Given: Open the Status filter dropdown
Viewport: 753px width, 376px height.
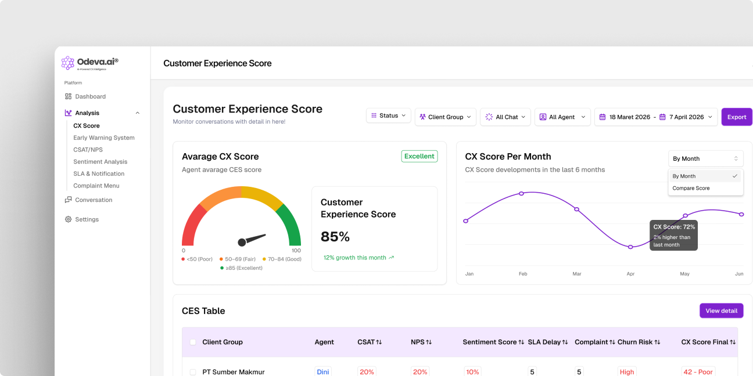Looking at the screenshot, I should (389, 115).
